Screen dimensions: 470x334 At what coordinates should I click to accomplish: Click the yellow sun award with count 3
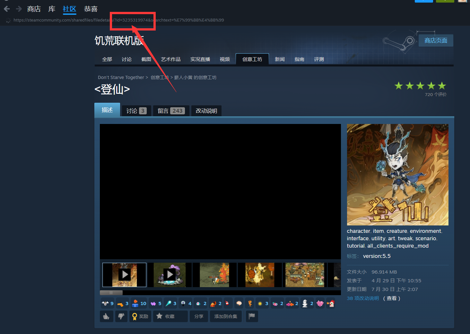(263, 303)
